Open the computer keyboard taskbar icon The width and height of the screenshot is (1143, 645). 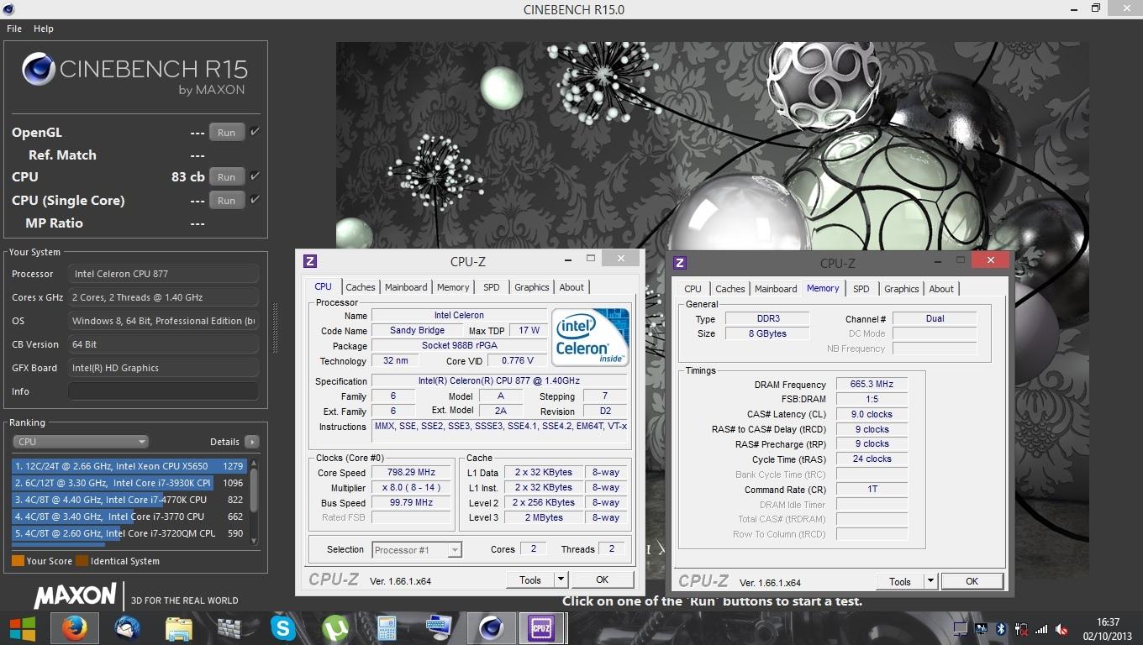438,628
